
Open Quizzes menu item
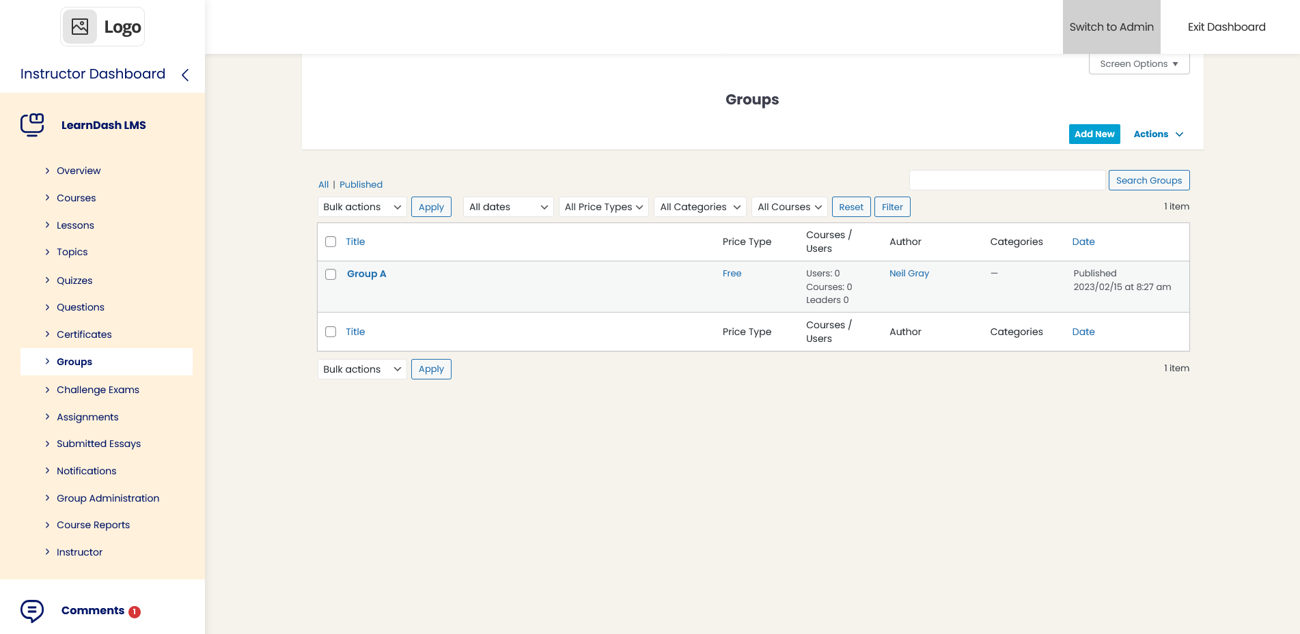[74, 280]
